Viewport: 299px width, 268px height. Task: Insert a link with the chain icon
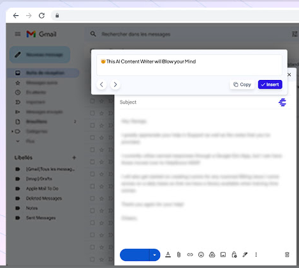pyautogui.click(x=190, y=255)
